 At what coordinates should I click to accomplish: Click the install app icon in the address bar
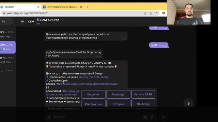click(145, 13)
